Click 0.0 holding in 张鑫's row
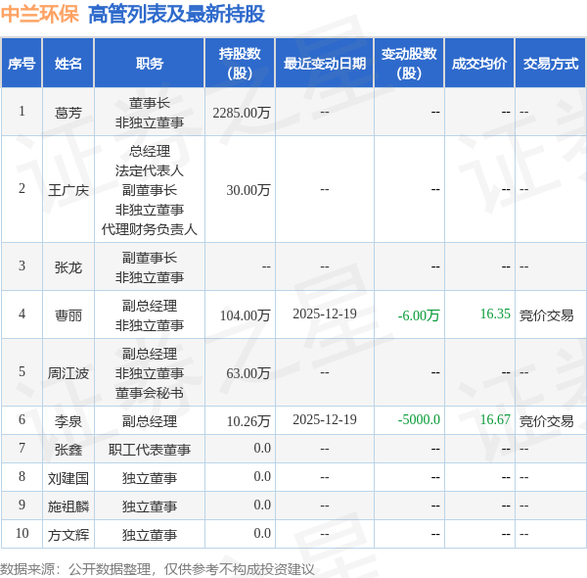This screenshot has width=587, height=578. [x=262, y=448]
